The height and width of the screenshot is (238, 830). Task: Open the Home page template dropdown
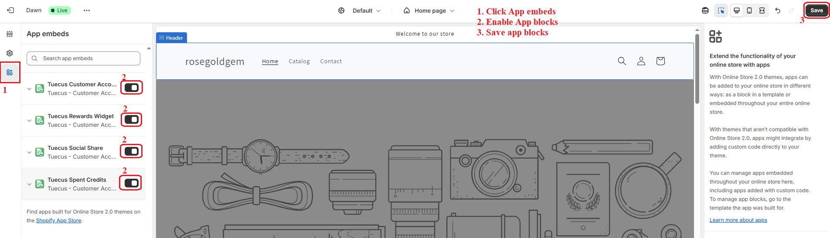429,10
